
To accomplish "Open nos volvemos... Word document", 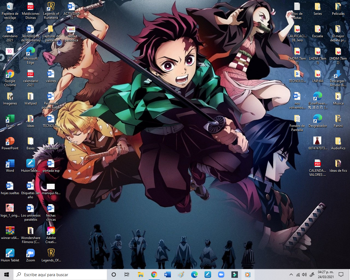I will (x=297, y=101).
